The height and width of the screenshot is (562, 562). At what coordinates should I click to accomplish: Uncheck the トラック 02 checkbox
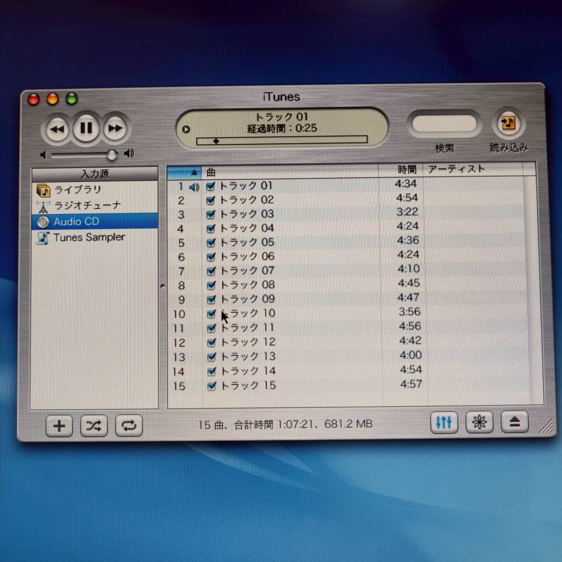pos(210,200)
